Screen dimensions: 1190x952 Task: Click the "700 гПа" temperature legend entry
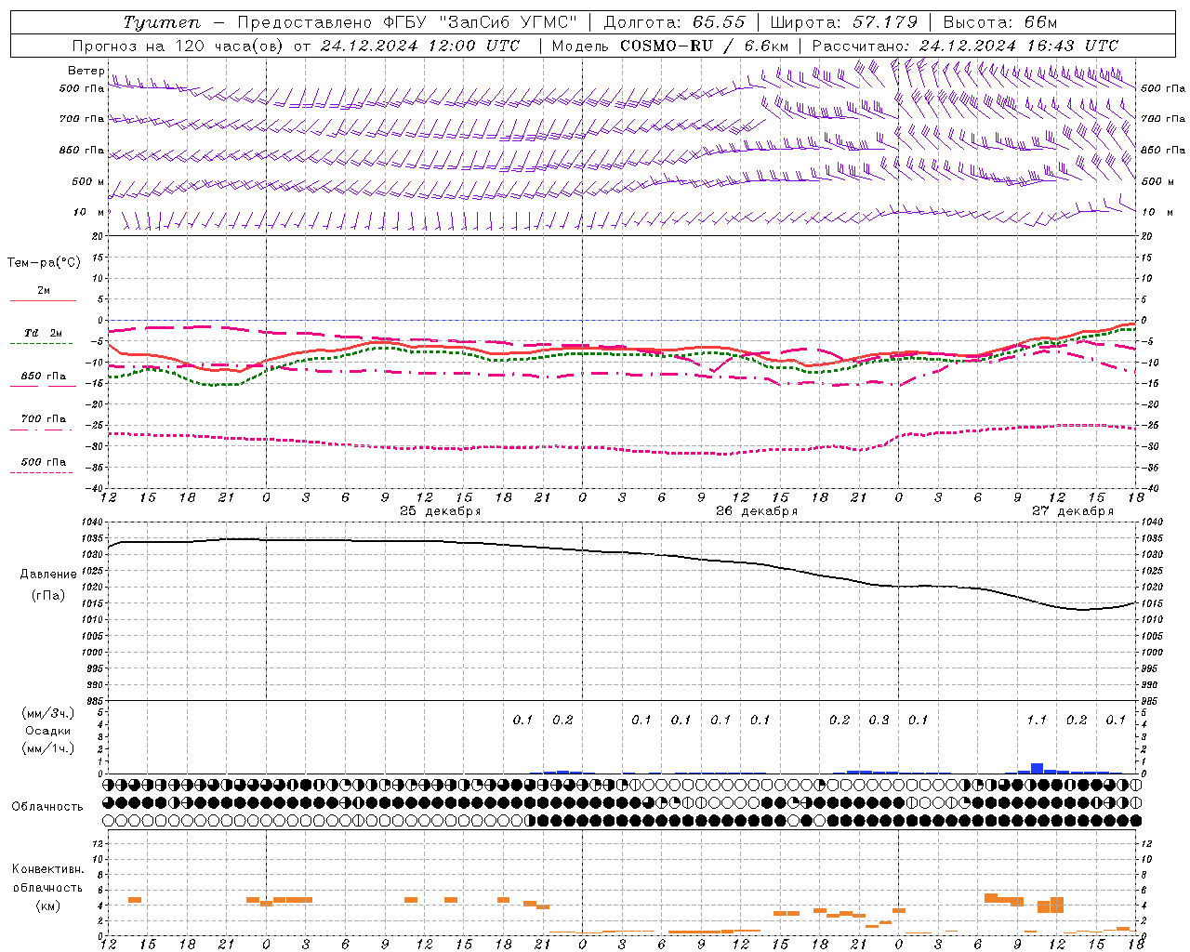(44, 419)
